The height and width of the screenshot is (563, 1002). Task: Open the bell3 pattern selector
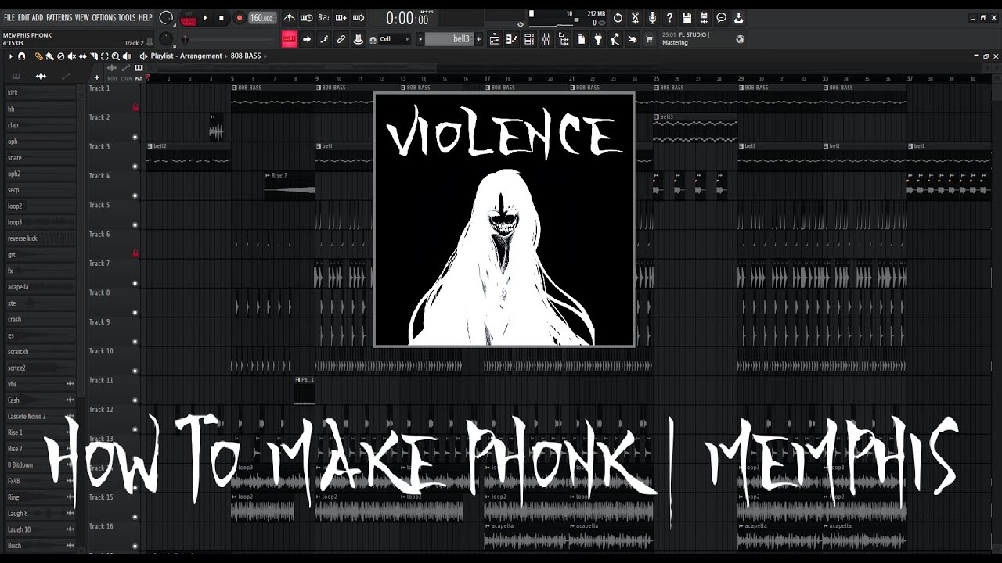tap(450, 39)
